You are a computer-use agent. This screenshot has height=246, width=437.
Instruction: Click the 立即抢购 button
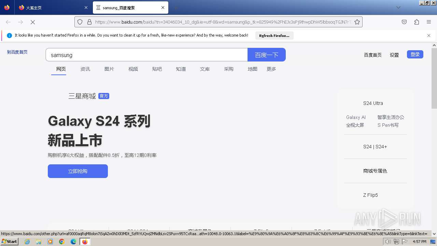pos(78,171)
